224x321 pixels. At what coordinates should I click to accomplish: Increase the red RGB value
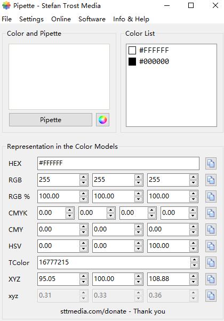coord(84,177)
